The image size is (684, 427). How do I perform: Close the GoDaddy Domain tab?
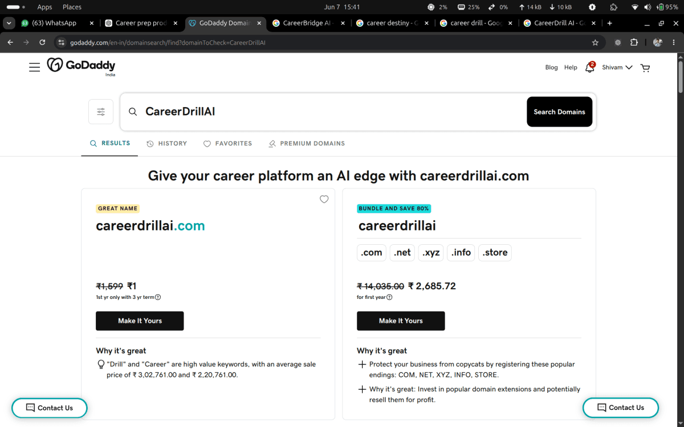click(259, 23)
